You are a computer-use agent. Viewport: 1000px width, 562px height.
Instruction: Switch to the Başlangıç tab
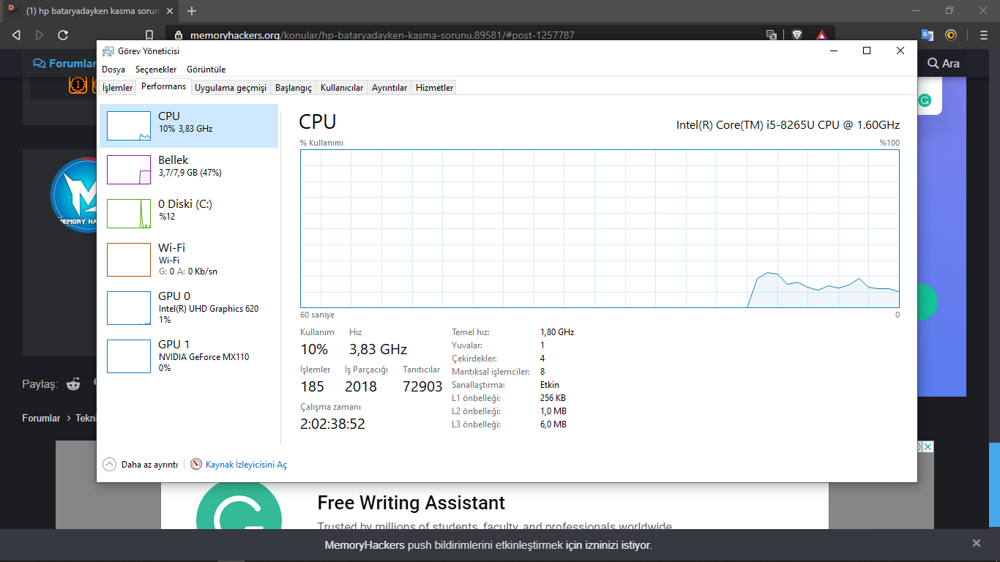293,88
